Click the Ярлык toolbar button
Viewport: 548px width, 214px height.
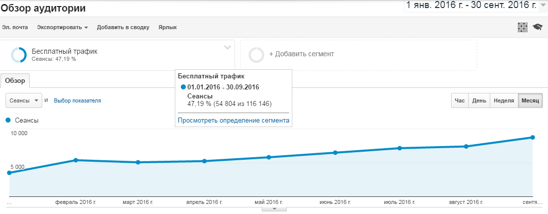click(167, 27)
